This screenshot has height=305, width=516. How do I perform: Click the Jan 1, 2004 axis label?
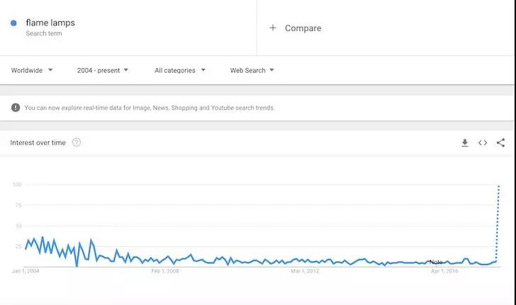(x=26, y=271)
